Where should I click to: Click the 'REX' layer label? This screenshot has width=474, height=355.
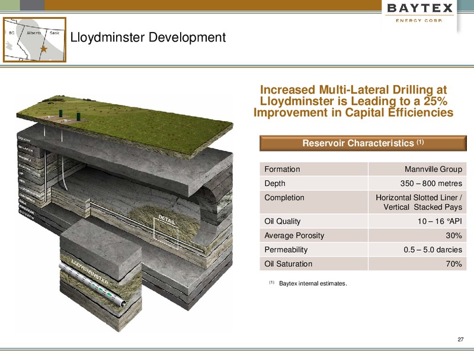click(22, 180)
